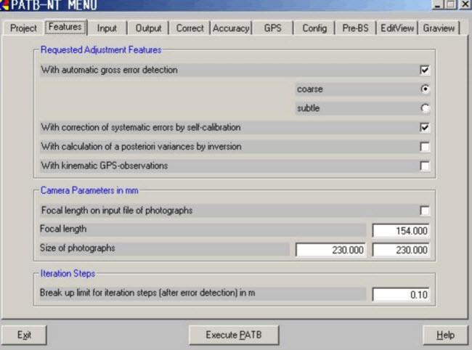Close the PATB-NT MENU window

coord(465,4)
